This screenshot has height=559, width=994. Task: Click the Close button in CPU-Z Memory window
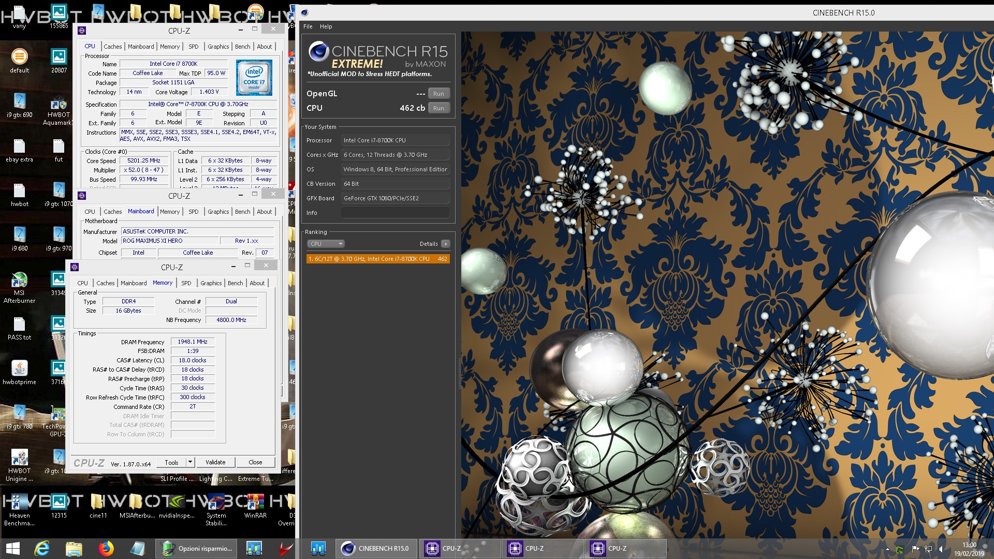(x=255, y=462)
